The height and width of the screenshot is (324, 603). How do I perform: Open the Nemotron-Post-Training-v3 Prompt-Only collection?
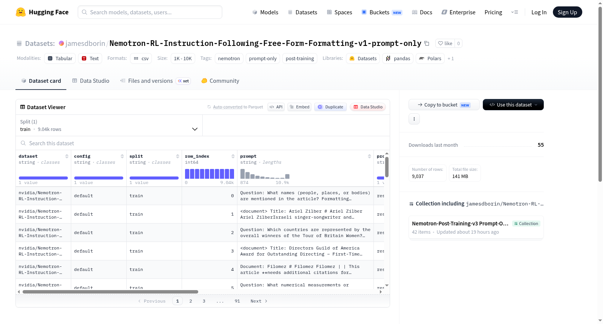(x=476, y=227)
